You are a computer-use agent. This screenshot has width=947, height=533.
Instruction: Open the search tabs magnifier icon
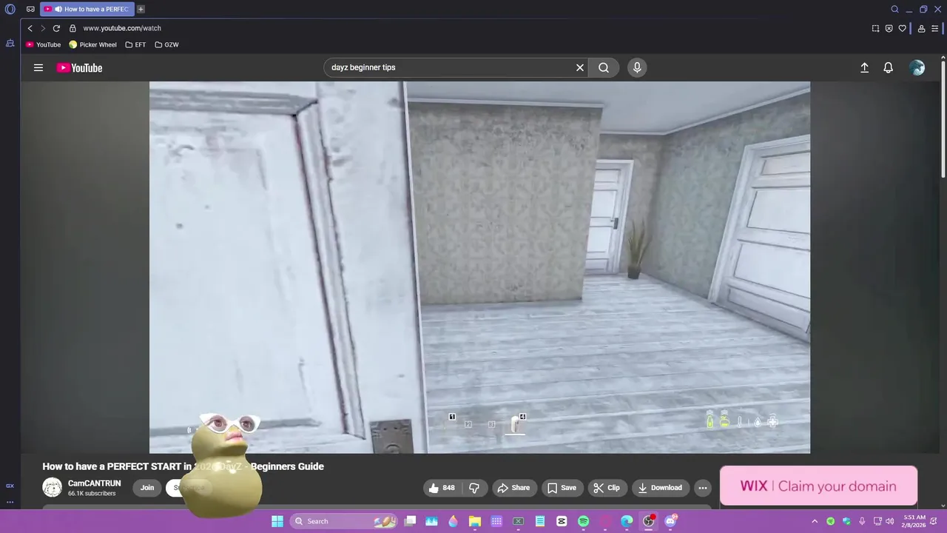click(x=894, y=10)
